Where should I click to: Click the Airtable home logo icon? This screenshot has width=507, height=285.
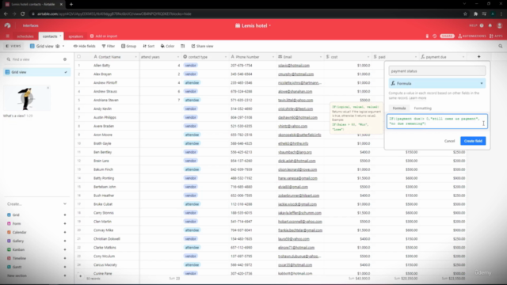coord(7,25)
